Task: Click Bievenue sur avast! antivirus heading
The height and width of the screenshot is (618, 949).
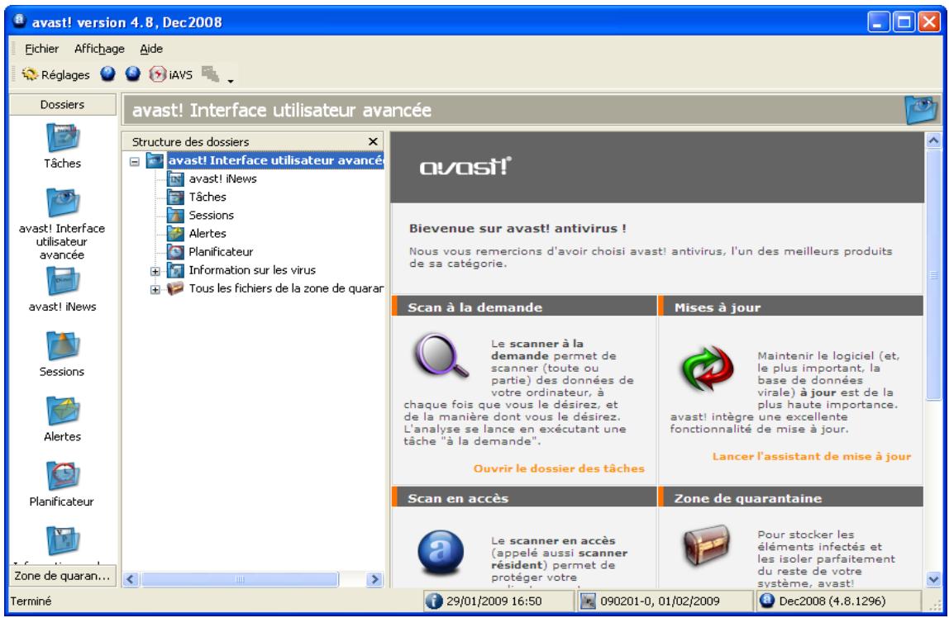Action: 517,228
